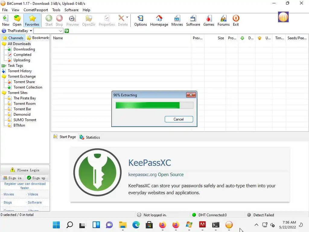Switch to the Channels tab
Viewport: 309px width, 232px height.
tap(13, 38)
